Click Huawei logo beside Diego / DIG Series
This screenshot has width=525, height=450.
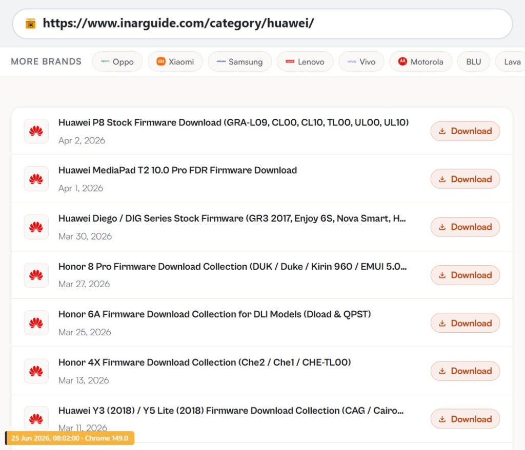36,227
